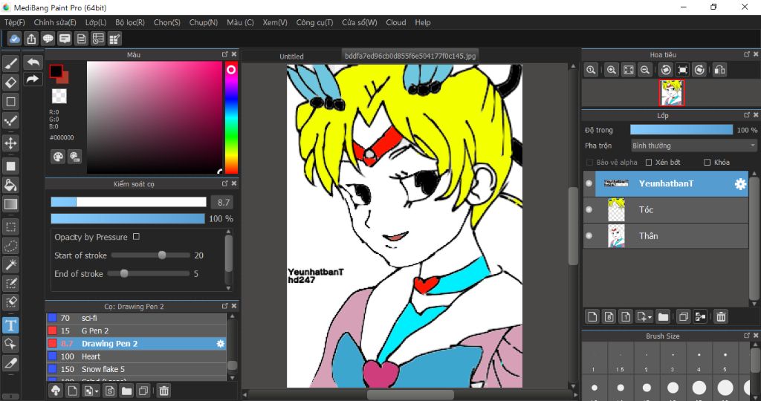Select the Bucket fill tool
Image resolution: width=761 pixels, height=401 pixels.
pyautogui.click(x=10, y=185)
